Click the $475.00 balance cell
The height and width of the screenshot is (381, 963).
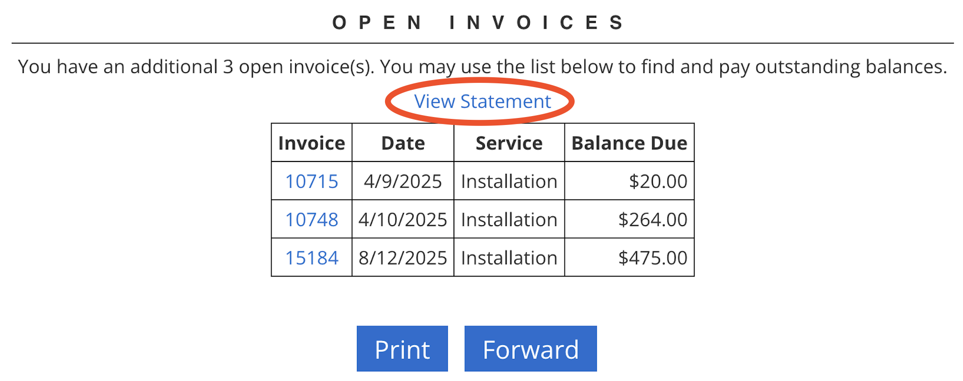652,258
